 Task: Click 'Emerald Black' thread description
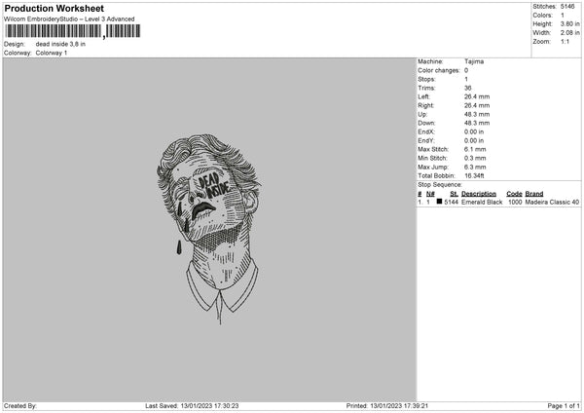click(x=482, y=202)
